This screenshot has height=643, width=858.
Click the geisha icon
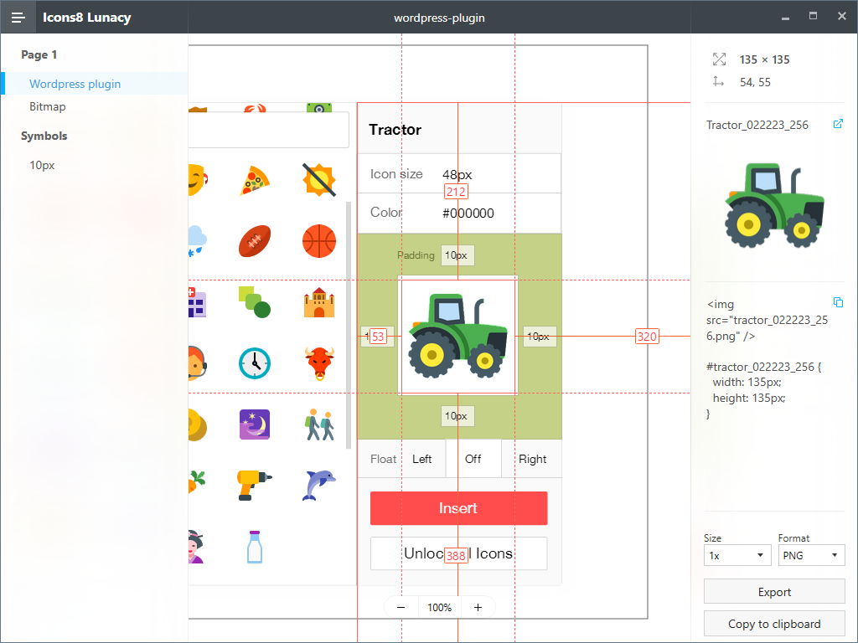click(x=195, y=547)
